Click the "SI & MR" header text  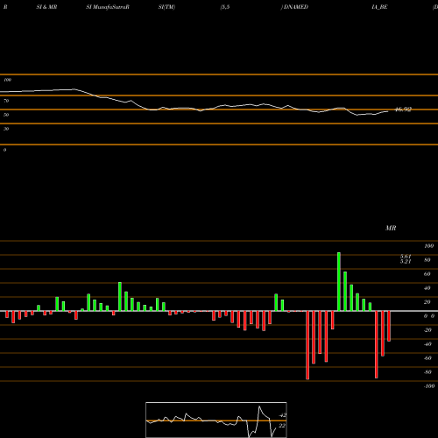click(x=46, y=7)
